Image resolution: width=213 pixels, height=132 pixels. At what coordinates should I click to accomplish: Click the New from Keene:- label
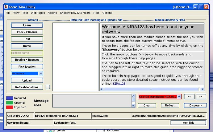coord(18,123)
